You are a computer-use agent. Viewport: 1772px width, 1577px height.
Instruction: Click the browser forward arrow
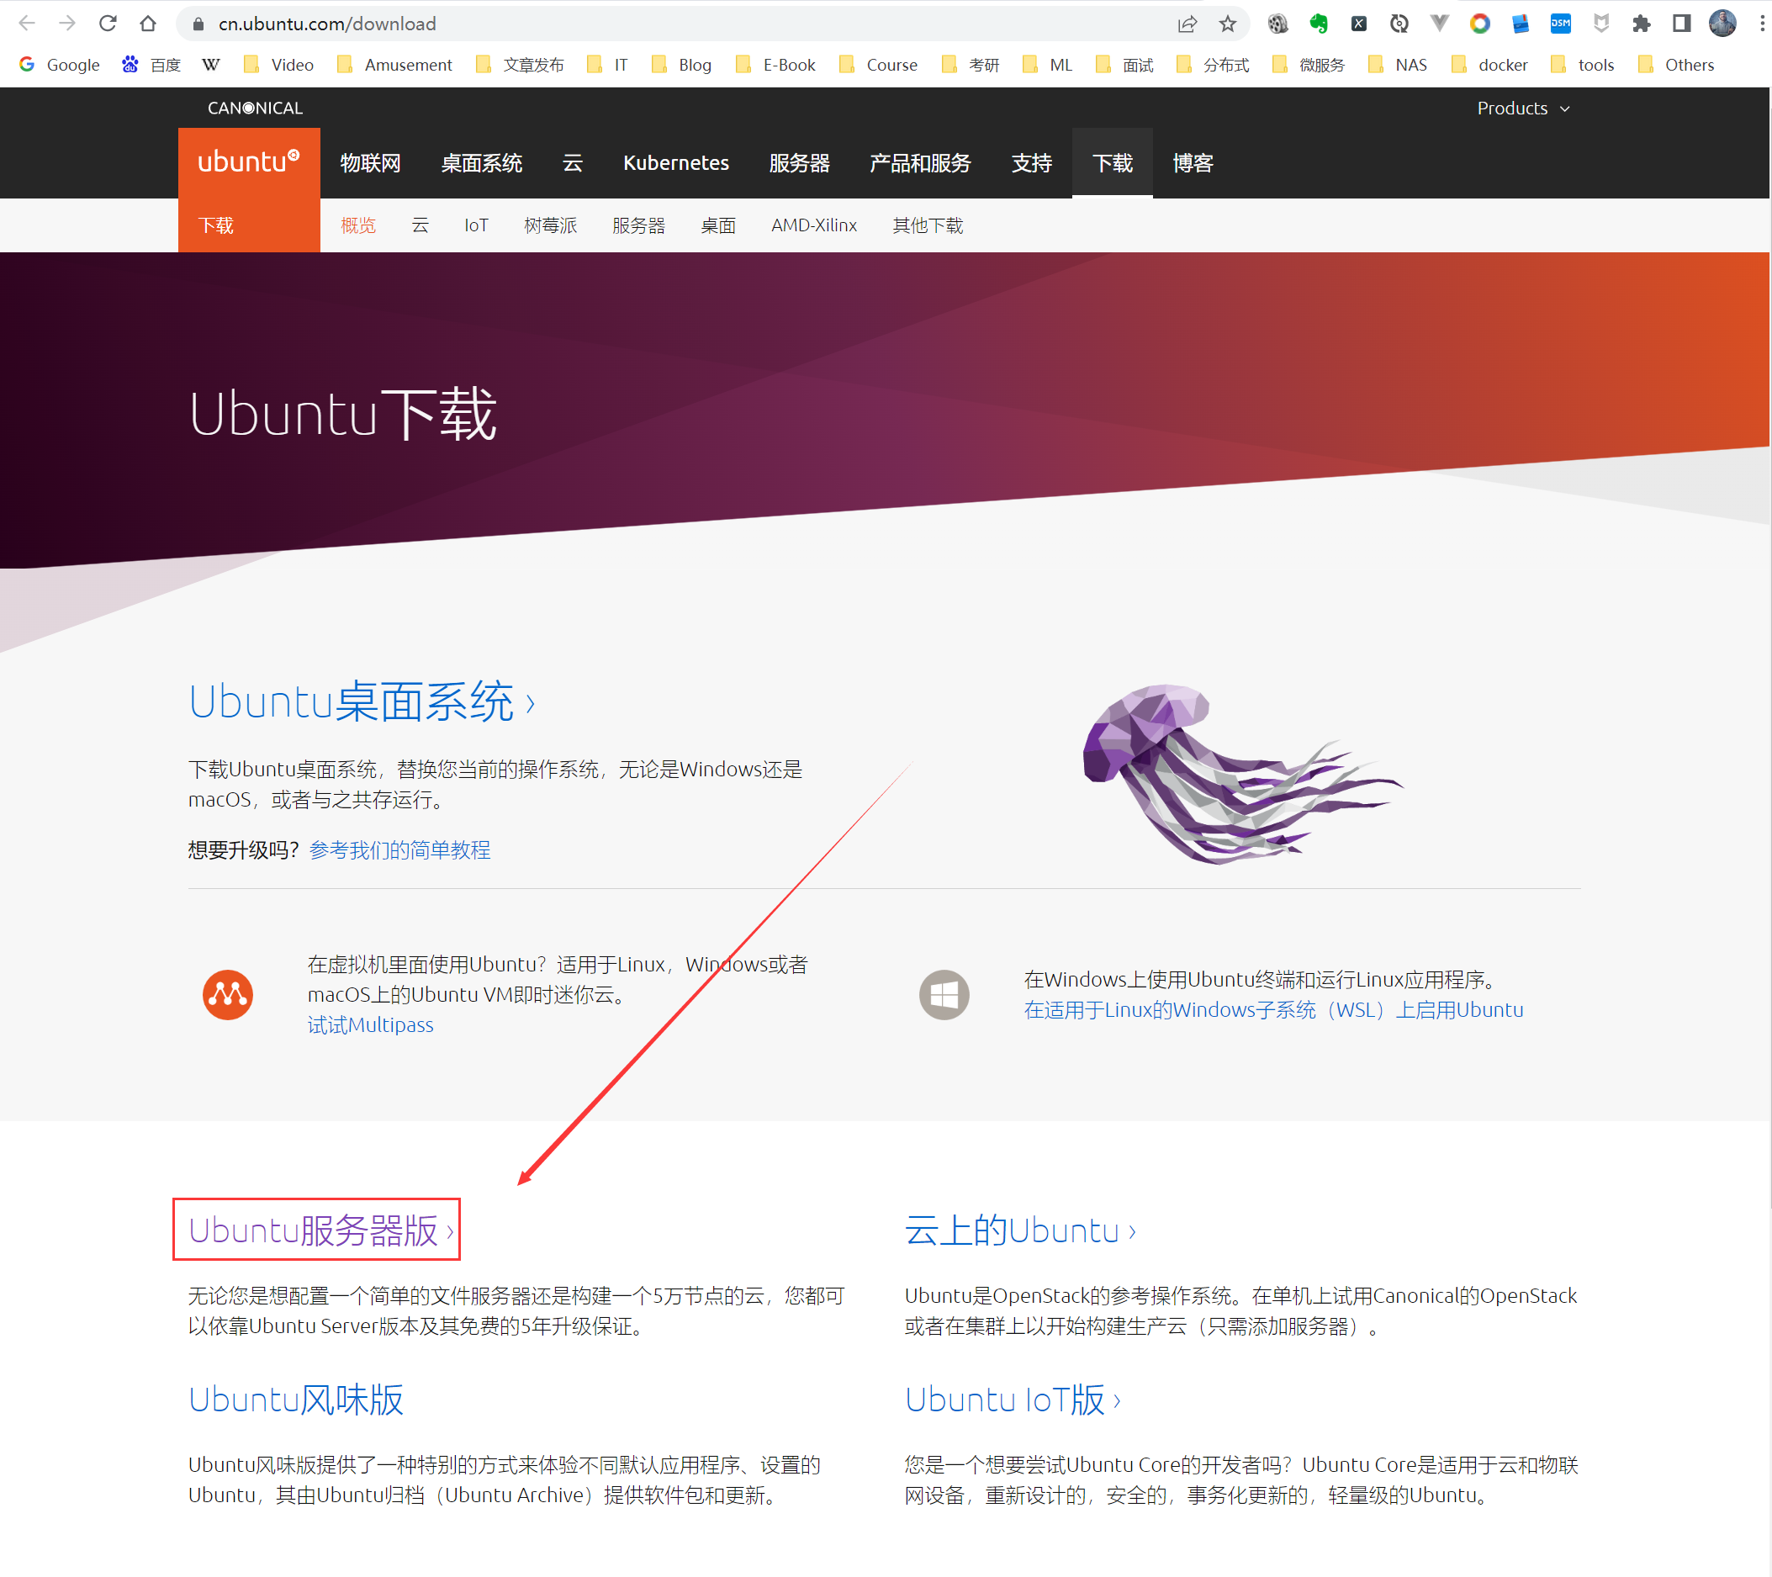(x=66, y=24)
